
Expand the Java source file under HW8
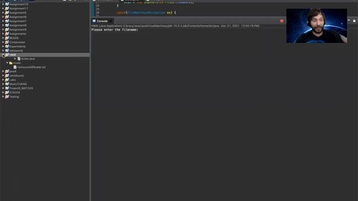15,59
